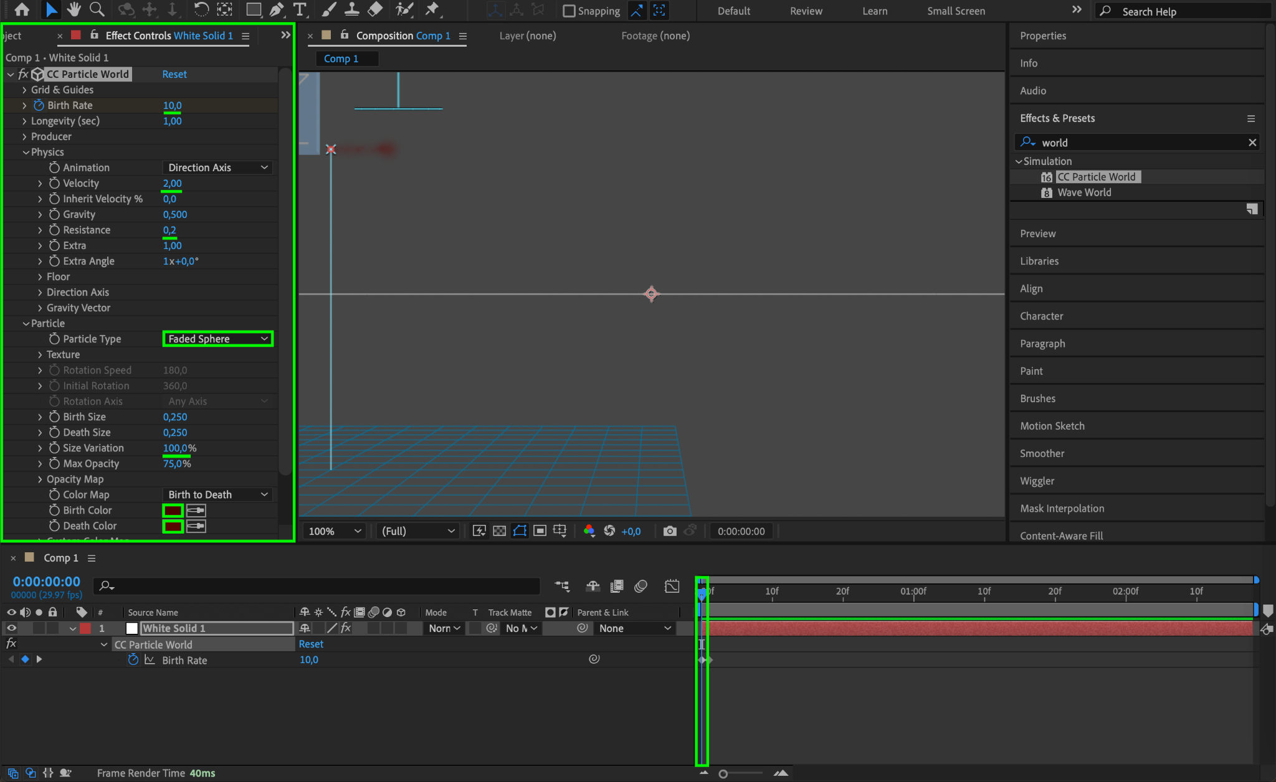Click Reset for CC Particle World
The height and width of the screenshot is (782, 1276).
point(174,74)
